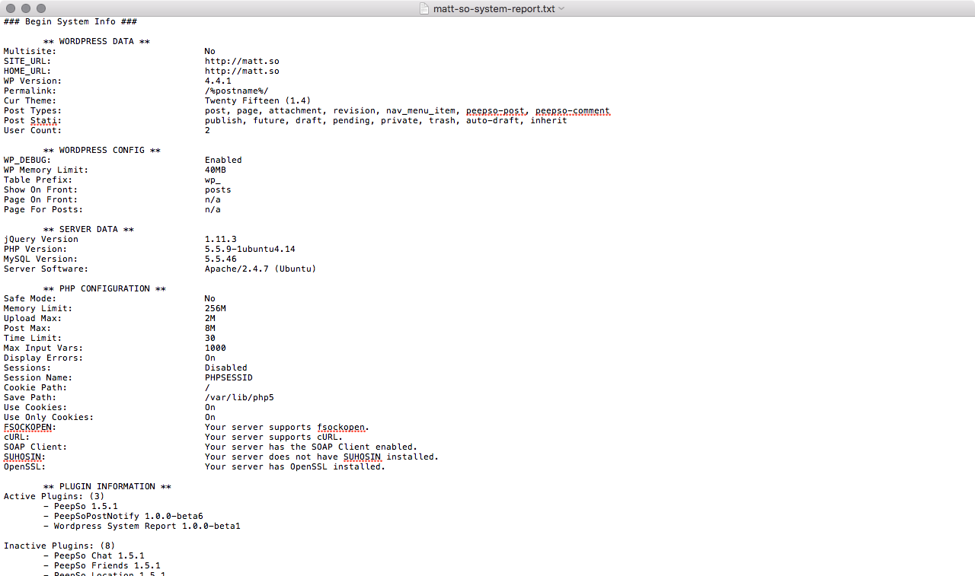Click the underlined 'SUHOSIN:' label
Image resolution: width=975 pixels, height=576 pixels.
(25, 457)
